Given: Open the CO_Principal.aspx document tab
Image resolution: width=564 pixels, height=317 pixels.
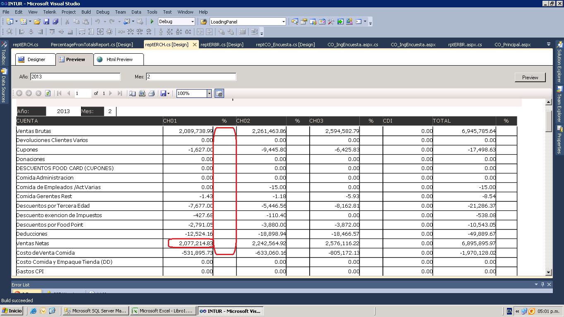Looking at the screenshot, I should coord(512,45).
